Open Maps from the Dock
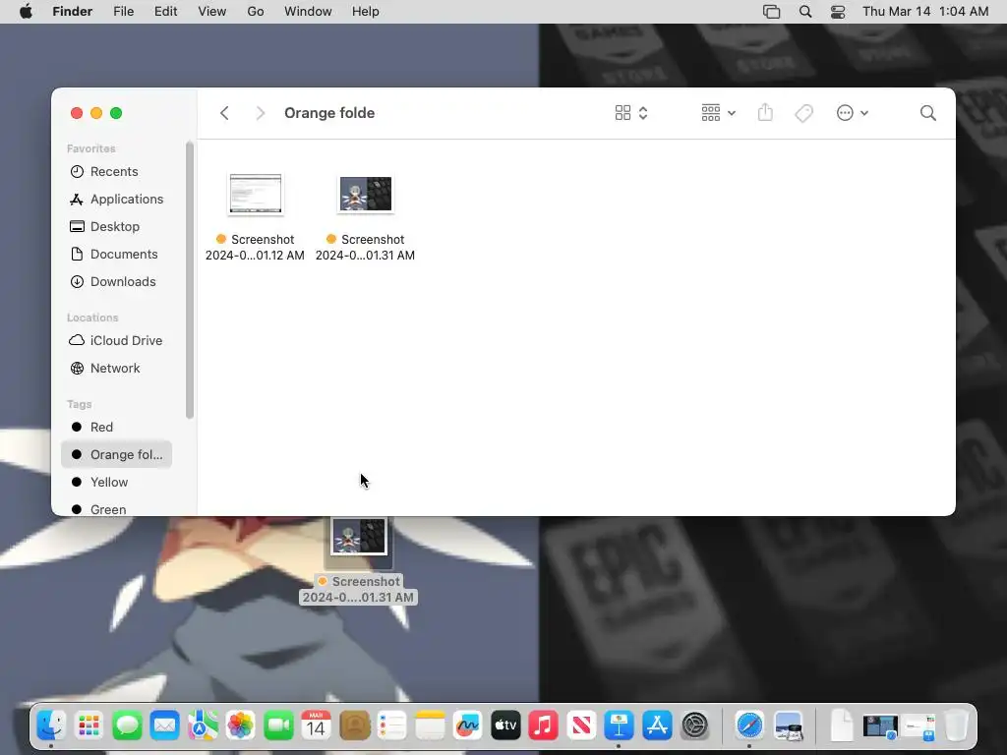The width and height of the screenshot is (1007, 755). (x=203, y=726)
